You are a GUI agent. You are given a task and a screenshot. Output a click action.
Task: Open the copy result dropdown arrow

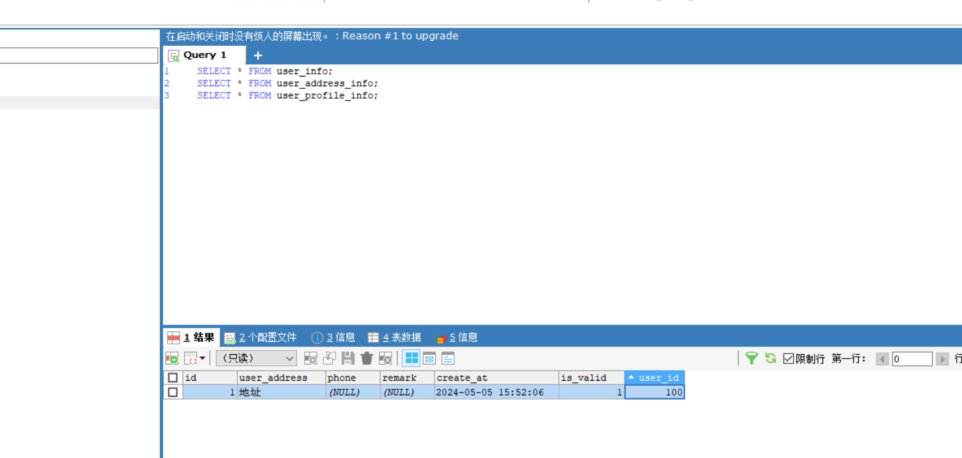203,358
